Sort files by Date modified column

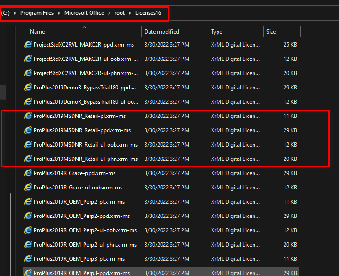pyautogui.click(x=162, y=32)
